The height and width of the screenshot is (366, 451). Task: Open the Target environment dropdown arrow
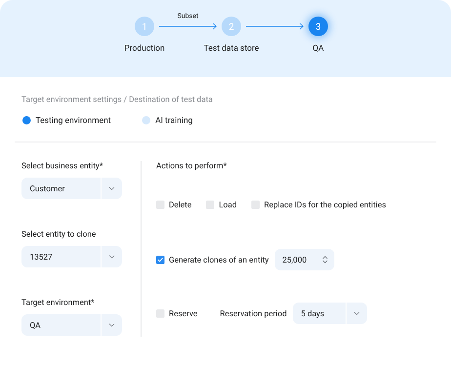coord(112,325)
